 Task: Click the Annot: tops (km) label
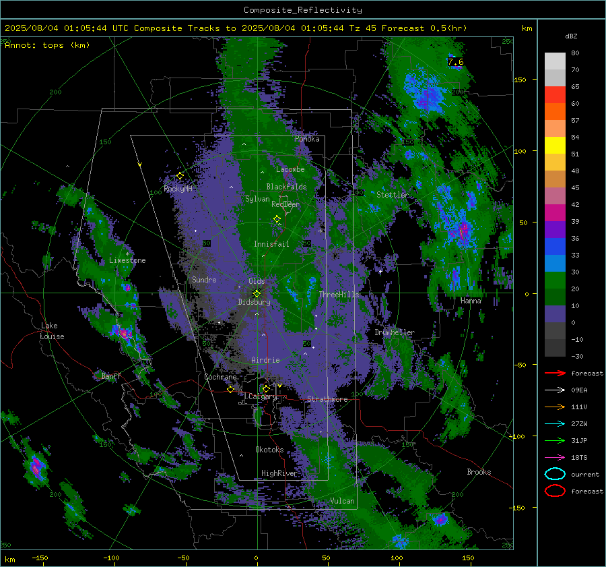[x=47, y=45]
